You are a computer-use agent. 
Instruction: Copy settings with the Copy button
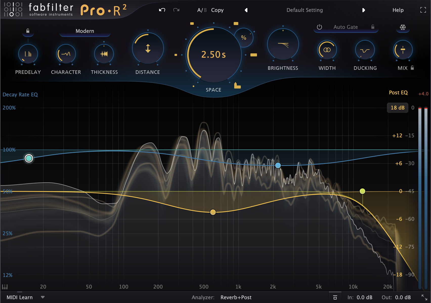pos(217,10)
